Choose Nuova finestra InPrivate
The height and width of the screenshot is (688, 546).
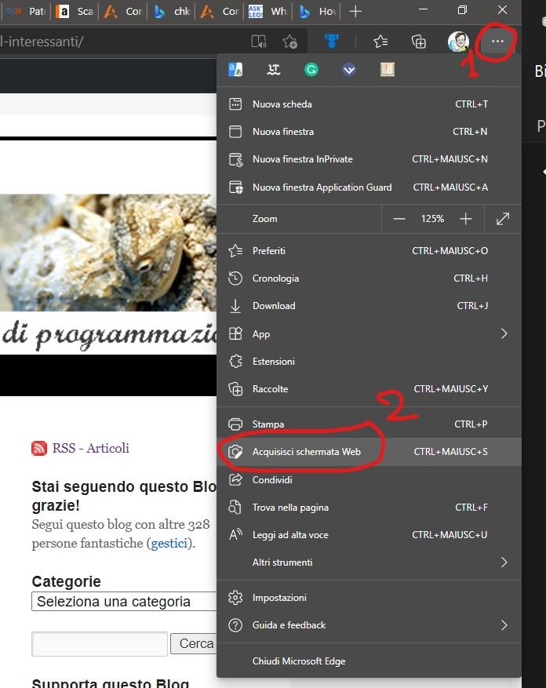click(302, 159)
